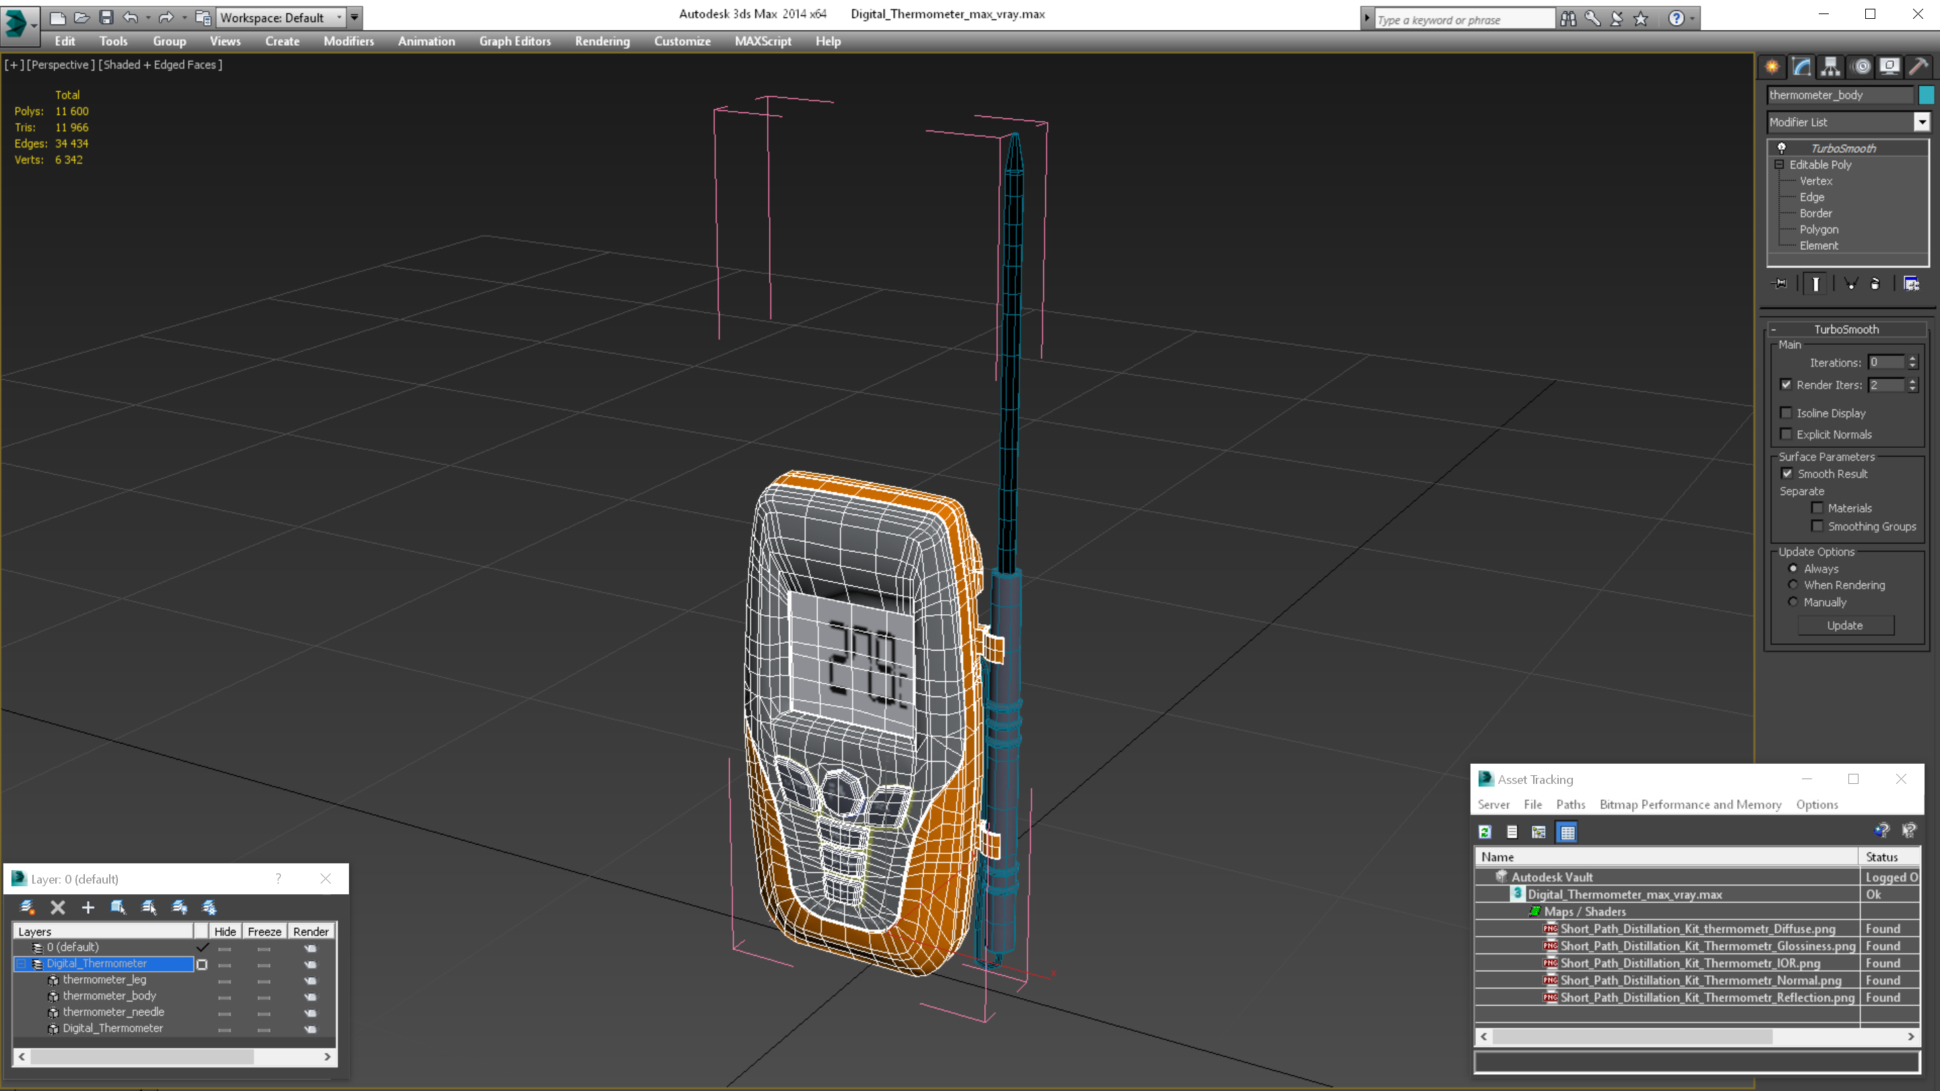Select Manually update option
Viewport: 1940px width, 1091px height.
coord(1793,601)
